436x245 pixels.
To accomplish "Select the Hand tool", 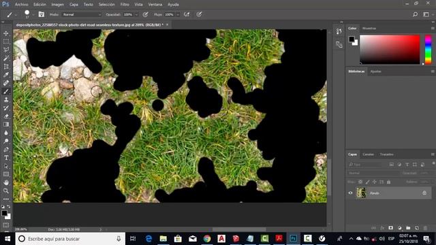I will (x=6, y=182).
